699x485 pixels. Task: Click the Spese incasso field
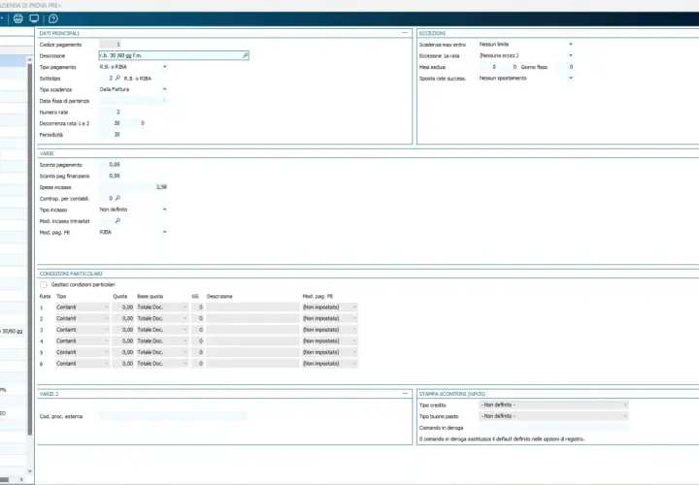(133, 187)
